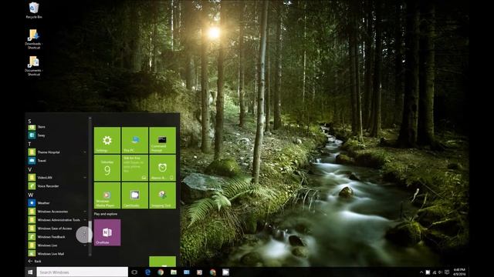494x277 pixels.
Task: Click the letter S section header
Action: (29, 121)
